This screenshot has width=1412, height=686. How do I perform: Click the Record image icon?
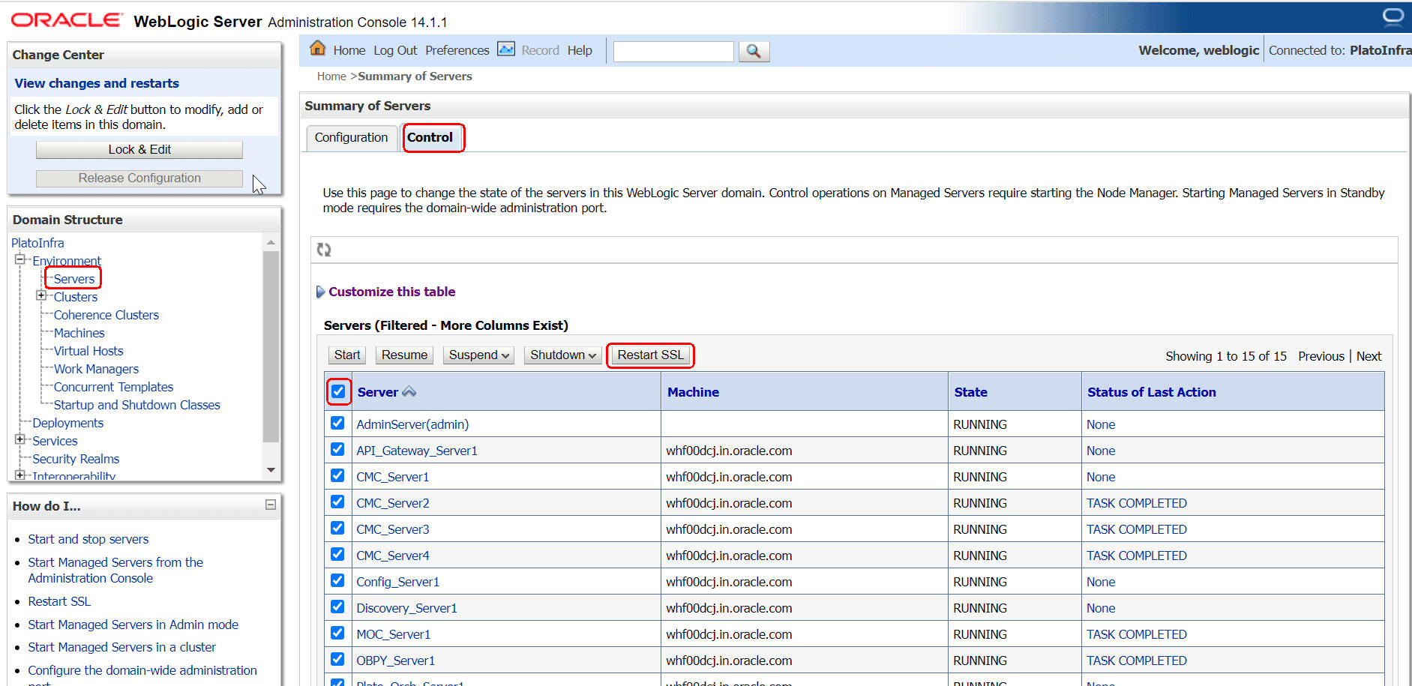pos(506,49)
